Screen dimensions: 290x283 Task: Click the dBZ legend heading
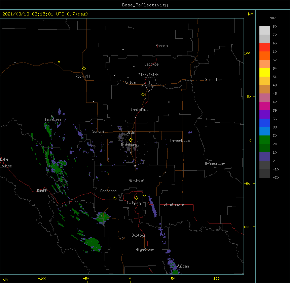point(273,18)
